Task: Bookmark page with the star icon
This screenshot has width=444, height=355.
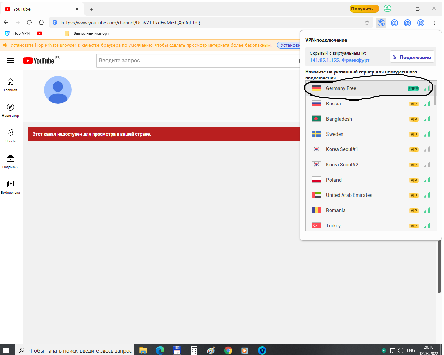Action: 367,23
